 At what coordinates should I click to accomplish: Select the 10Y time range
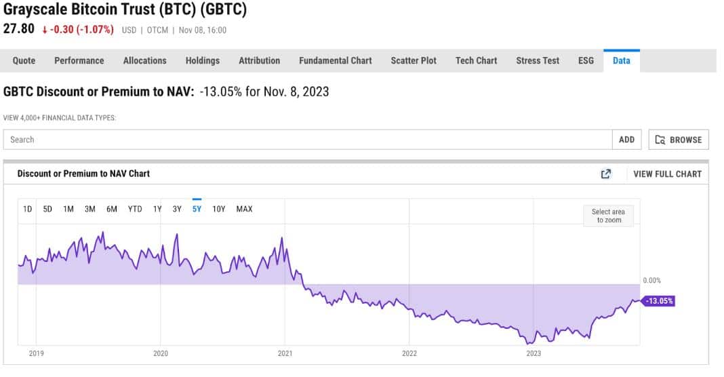tap(219, 209)
